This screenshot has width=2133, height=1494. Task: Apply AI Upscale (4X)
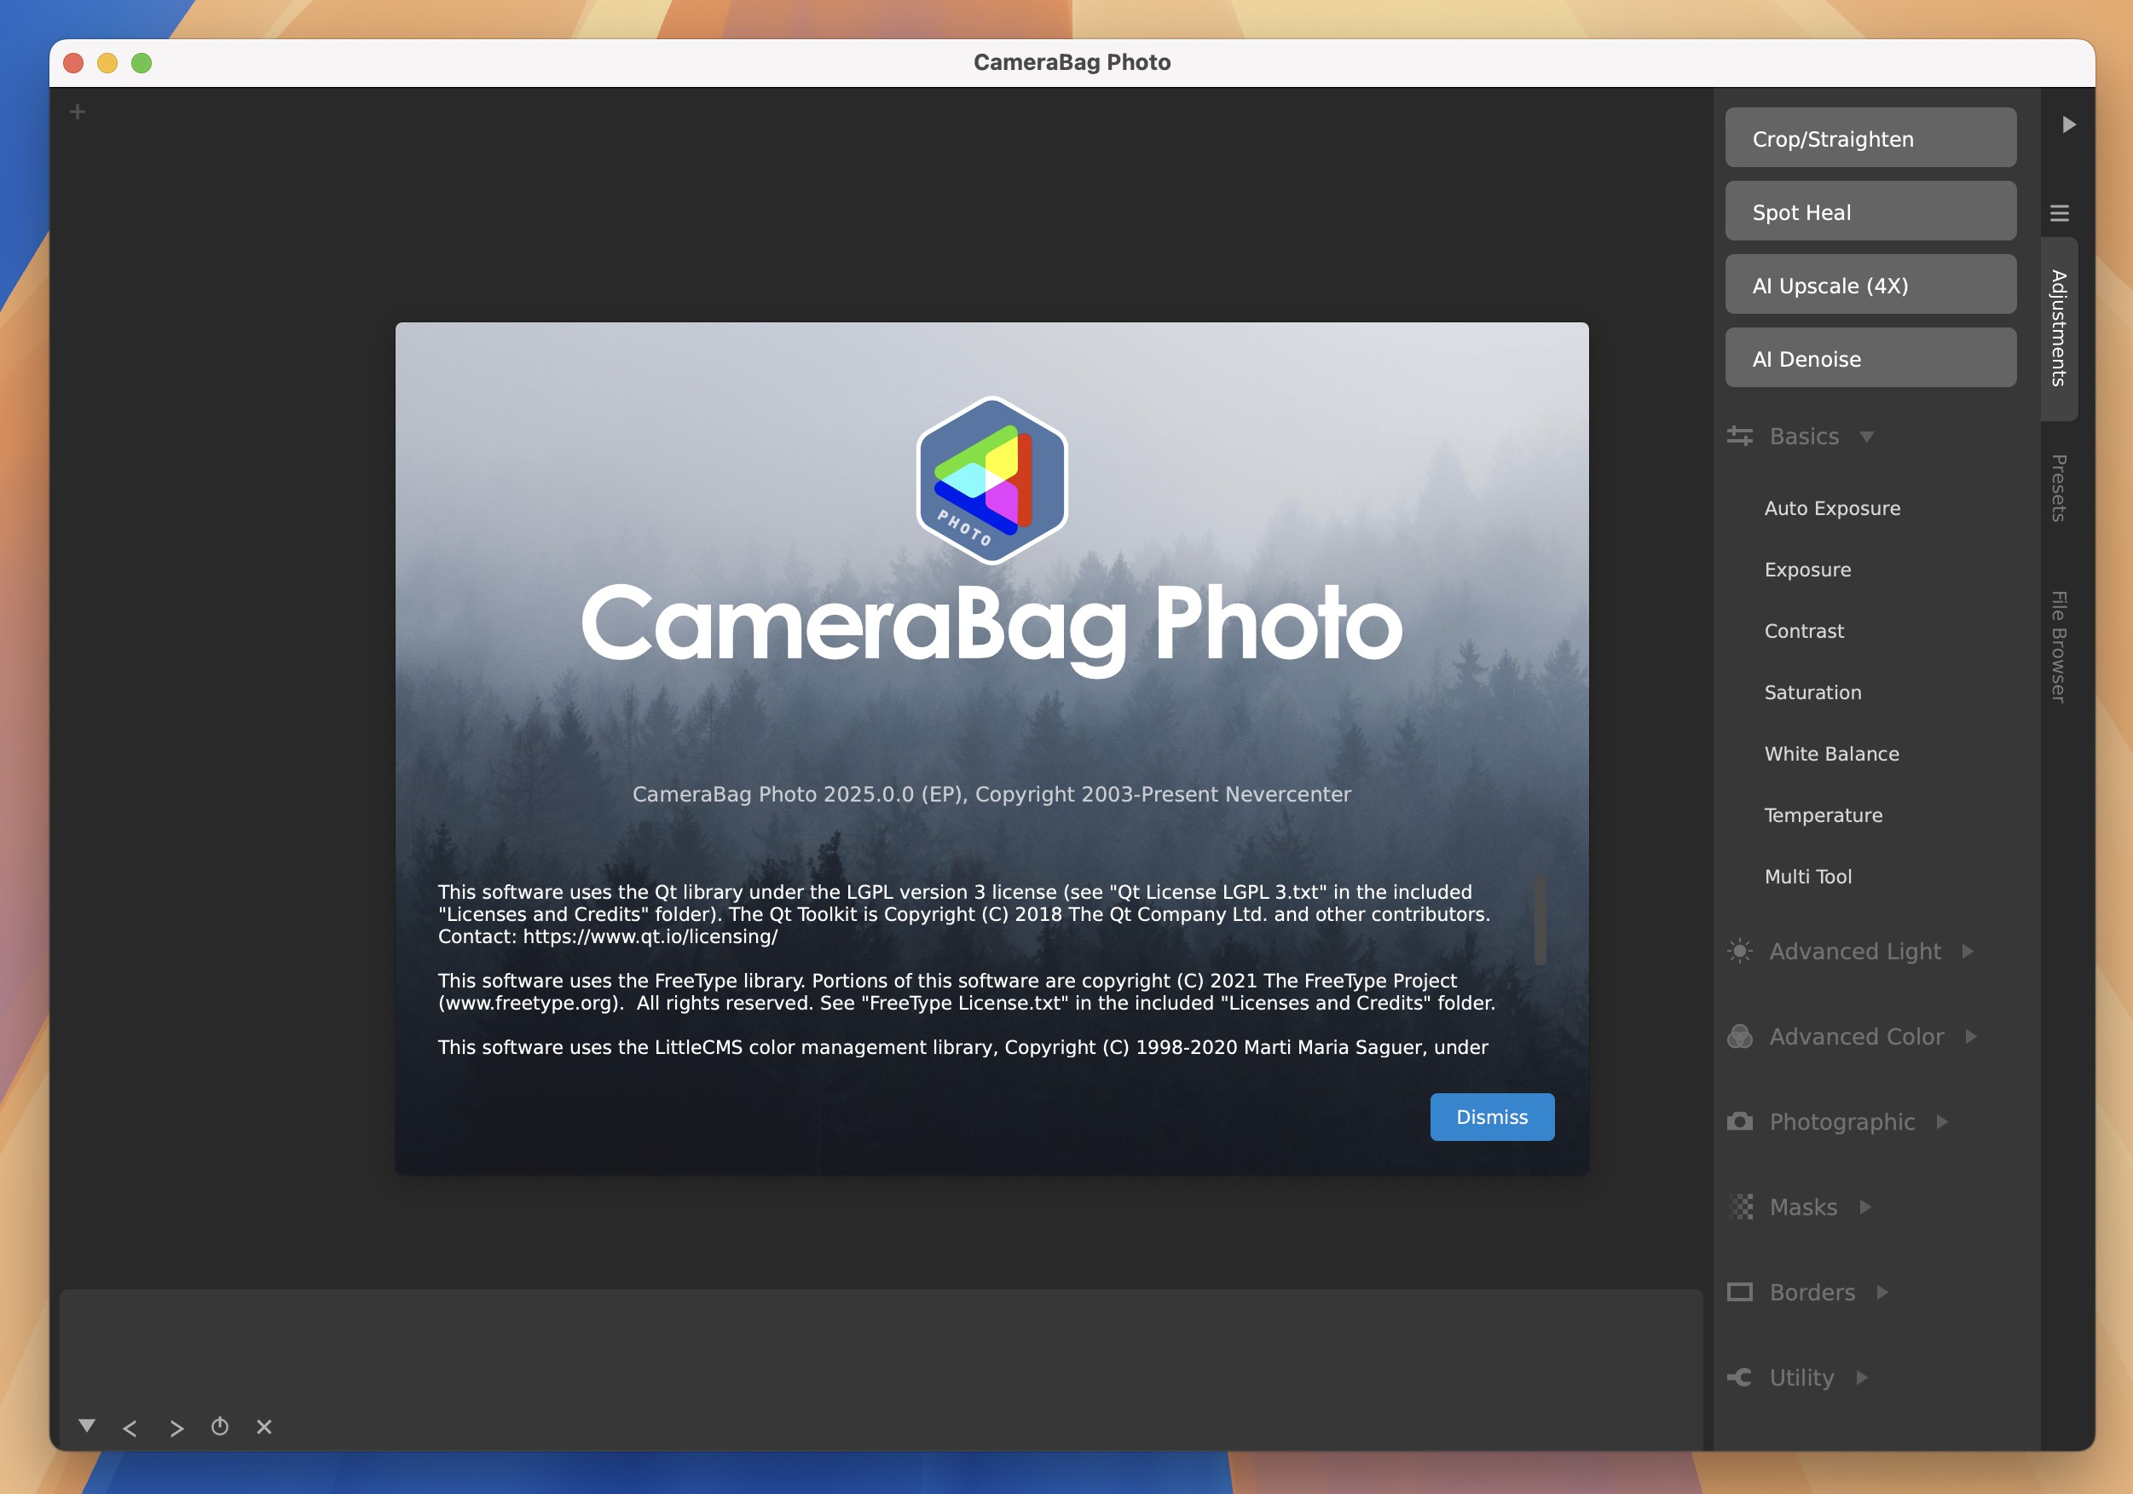coord(1870,285)
